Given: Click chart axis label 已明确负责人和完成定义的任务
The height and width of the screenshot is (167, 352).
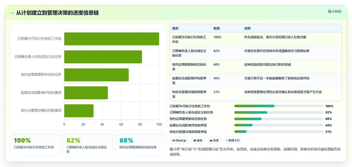Looking at the screenshot, I should [38, 57].
